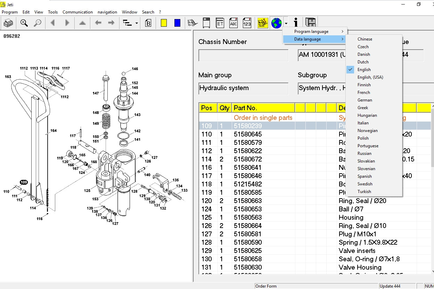Select German as data language

point(365,100)
